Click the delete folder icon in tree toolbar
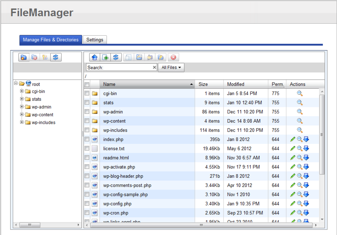 click(x=34, y=57)
